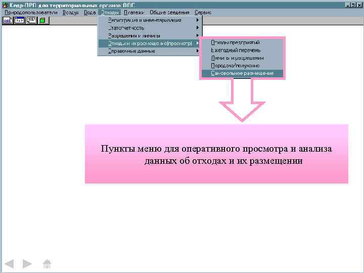This screenshot has height=273, width=364.
Task: Choose Ежегодный перечень submenu item
Action: (x=242, y=50)
